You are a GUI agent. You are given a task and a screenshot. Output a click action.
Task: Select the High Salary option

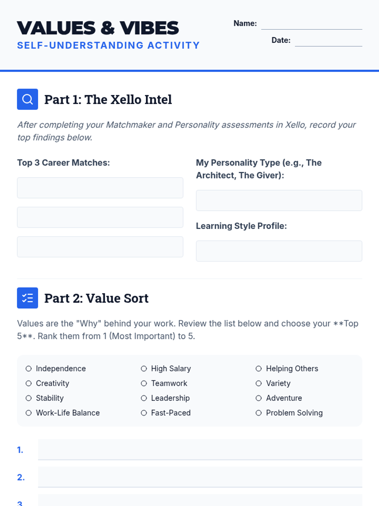(144, 368)
